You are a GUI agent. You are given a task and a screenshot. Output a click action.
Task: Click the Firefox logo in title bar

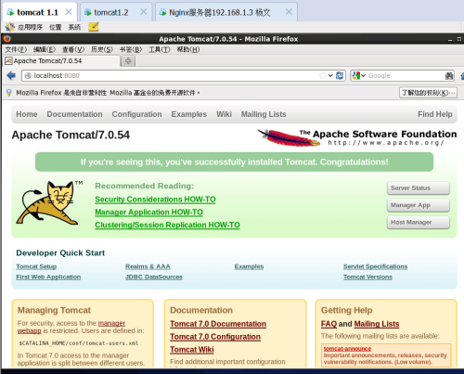click(x=7, y=39)
